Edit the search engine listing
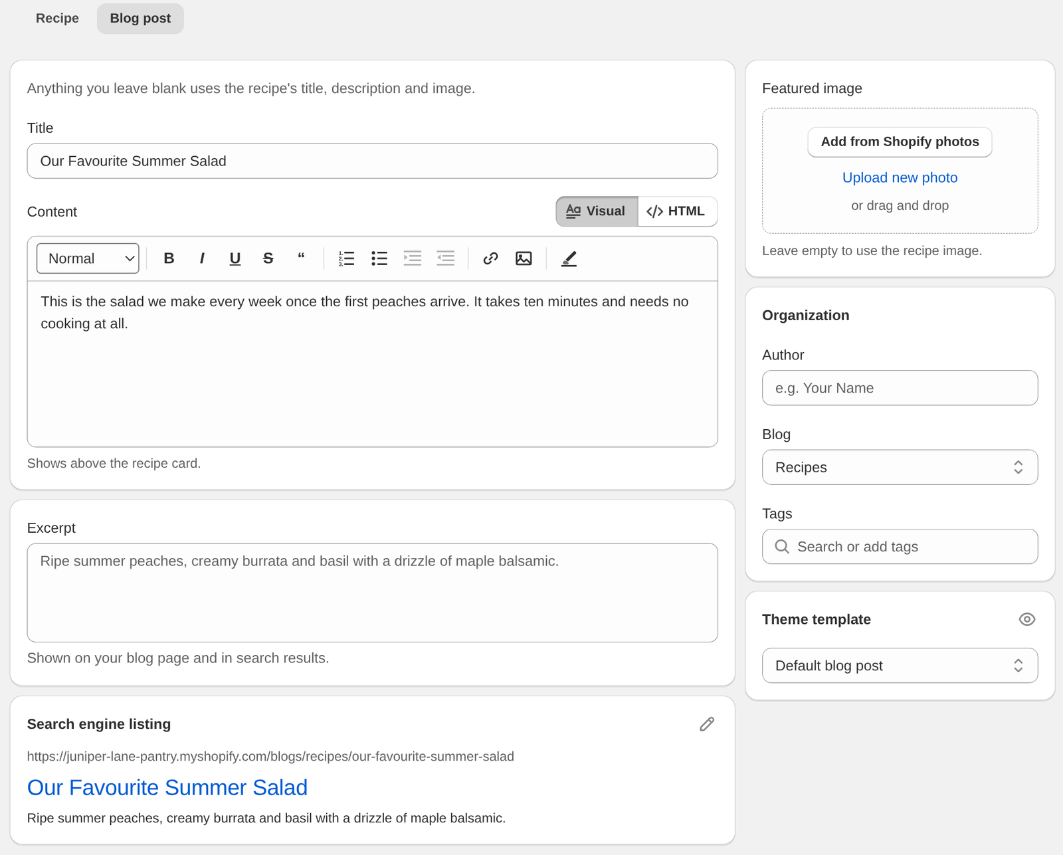 pos(707,724)
